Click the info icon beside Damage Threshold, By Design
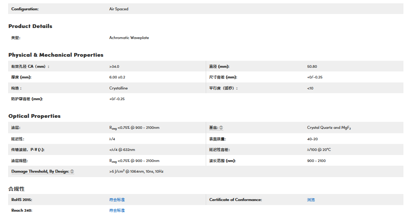The height and width of the screenshot is (222, 406). [x=72, y=171]
